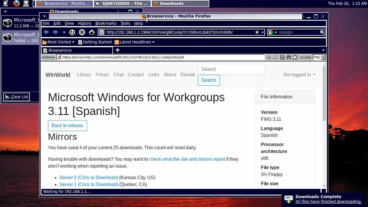Click the Browservice bookmark icon

275,57
